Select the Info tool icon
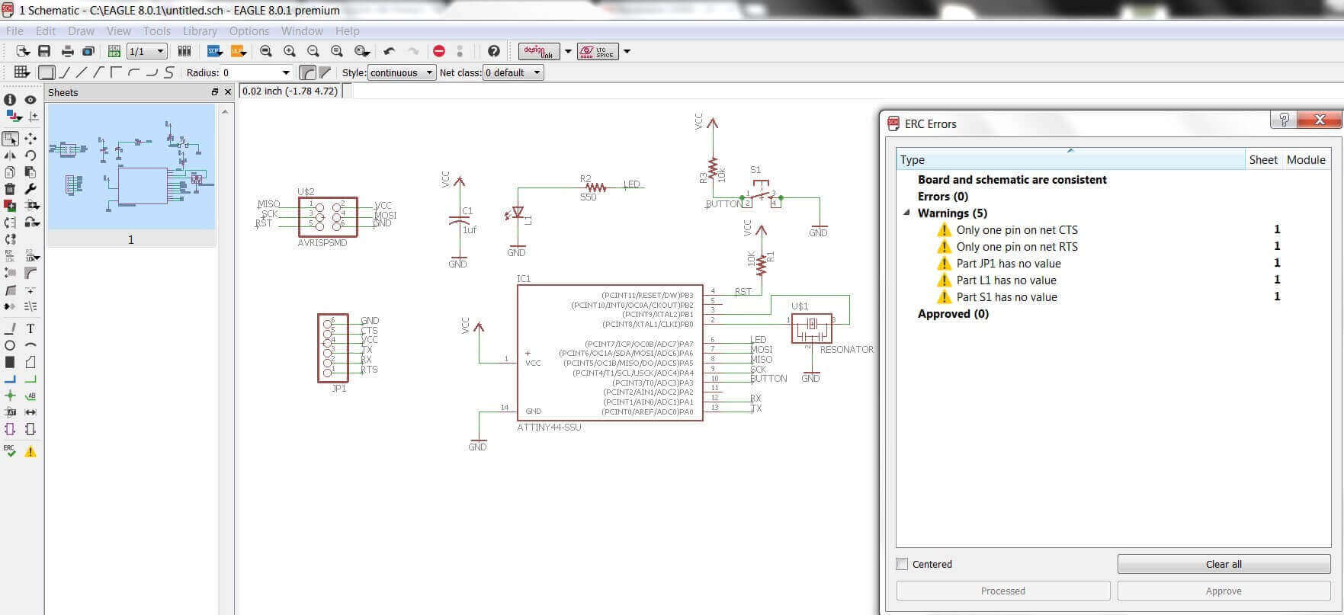The height and width of the screenshot is (615, 1344). (x=10, y=100)
